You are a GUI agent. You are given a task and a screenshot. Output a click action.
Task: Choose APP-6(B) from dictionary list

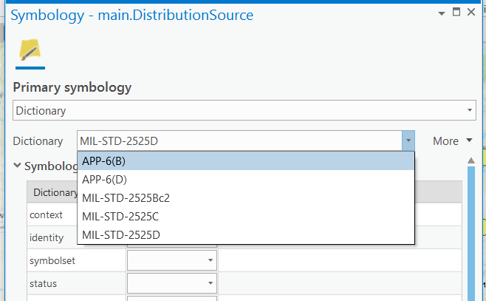[x=246, y=161]
